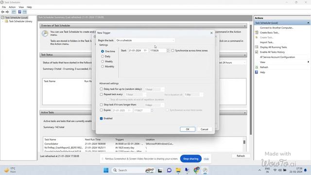Click Display All Running Tasks icon
311x175 pixels.
257,47
